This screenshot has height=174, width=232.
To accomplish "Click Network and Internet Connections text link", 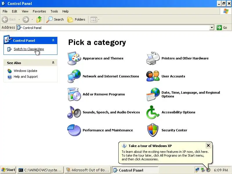I will click(111, 76).
